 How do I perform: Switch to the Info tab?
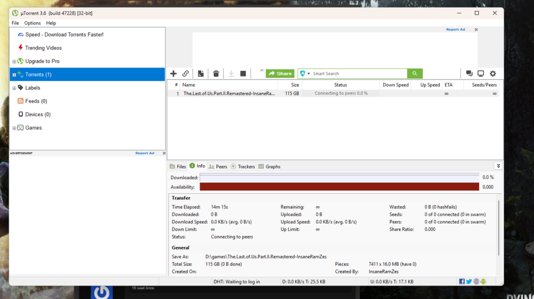(x=197, y=166)
